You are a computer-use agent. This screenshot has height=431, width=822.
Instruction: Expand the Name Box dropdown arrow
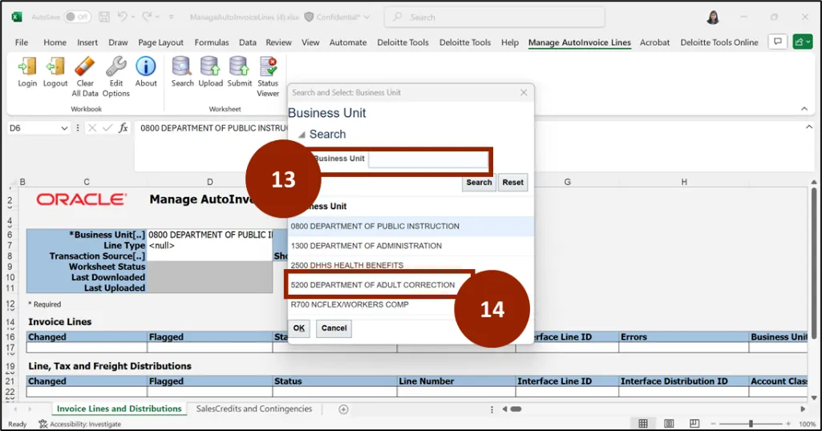[64, 128]
